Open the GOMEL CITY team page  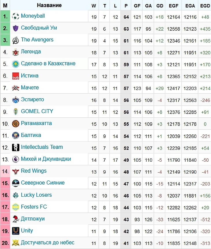[37, 111]
